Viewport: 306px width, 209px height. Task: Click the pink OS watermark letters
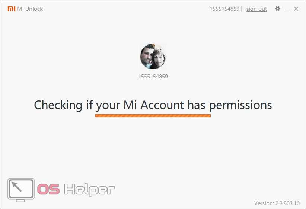48,189
